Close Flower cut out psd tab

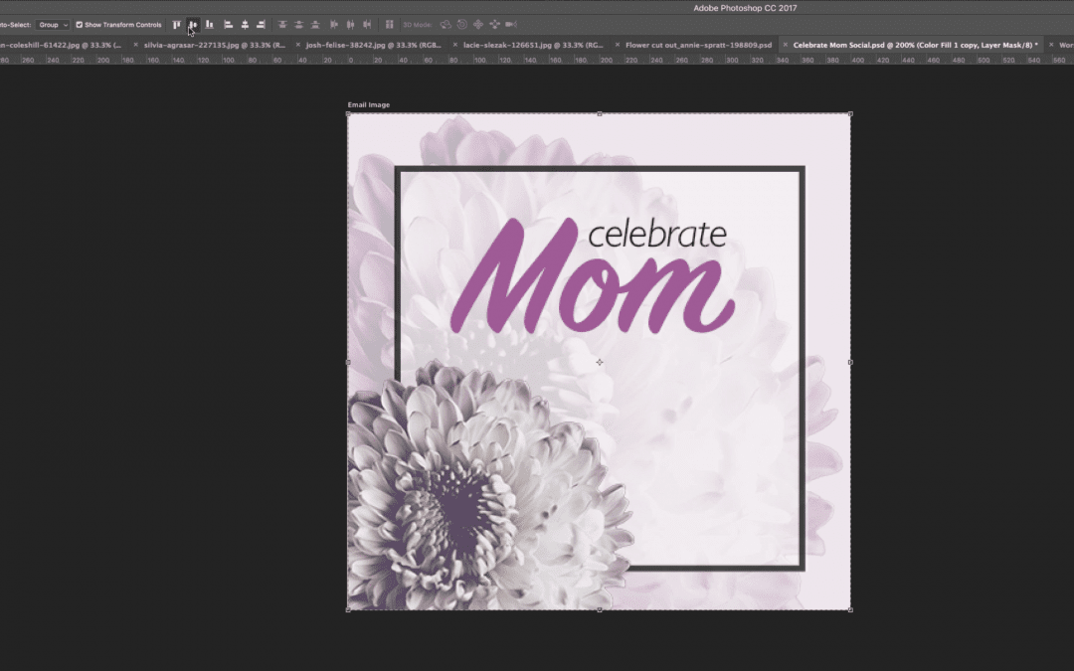click(618, 45)
